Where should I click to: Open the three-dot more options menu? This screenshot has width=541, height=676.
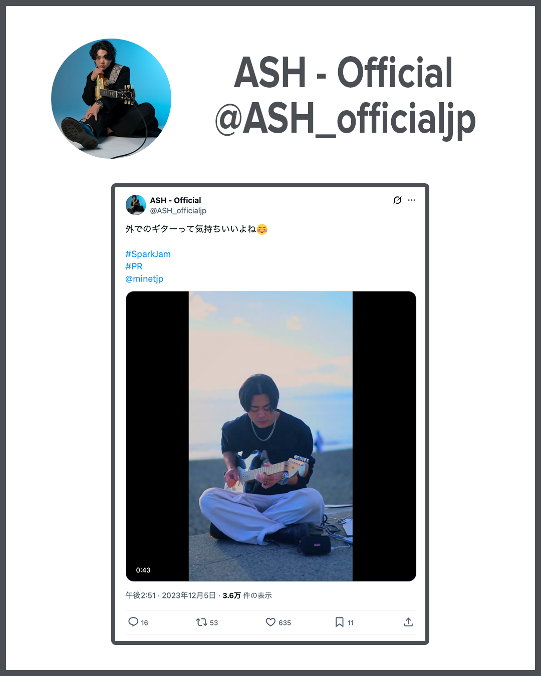tap(412, 200)
